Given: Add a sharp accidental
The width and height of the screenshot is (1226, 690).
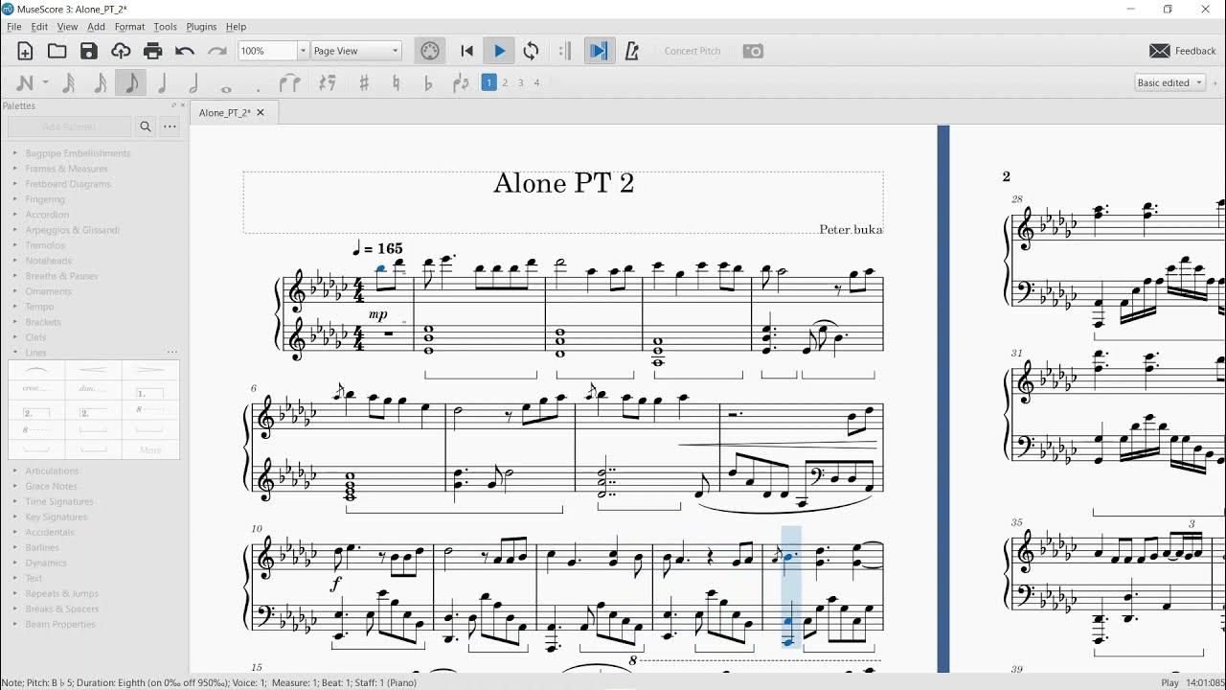Looking at the screenshot, I should click(x=364, y=83).
